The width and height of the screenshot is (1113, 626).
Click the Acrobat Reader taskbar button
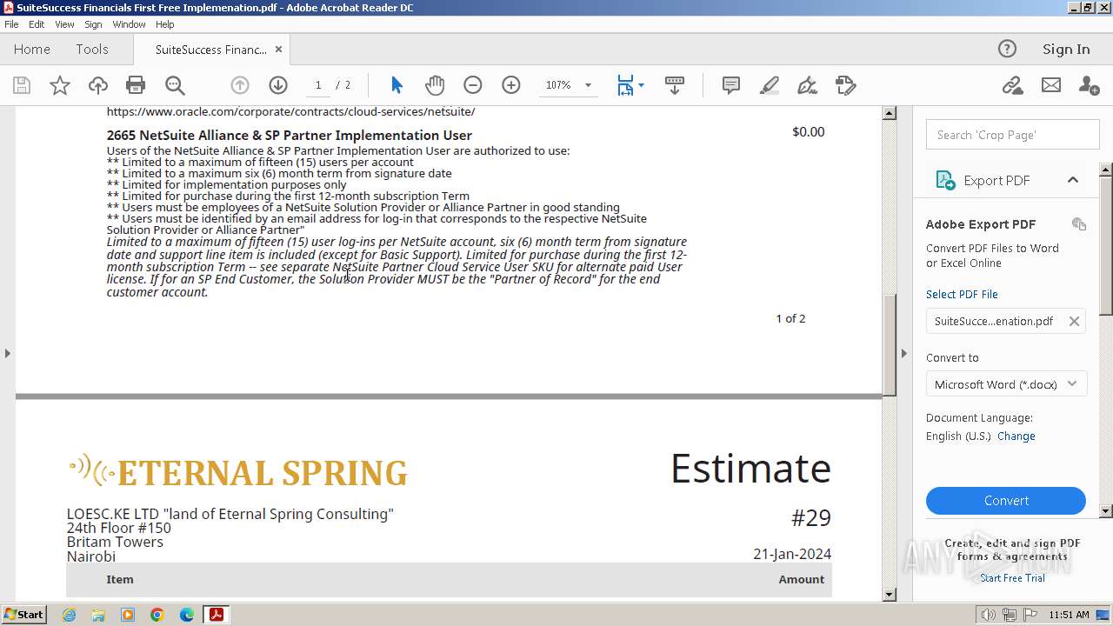point(216,615)
